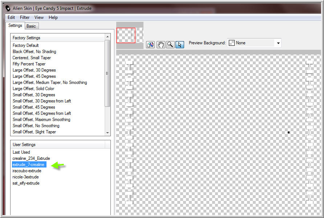Screen dimensions: 324x218
Task: Click the Alien Skin title bar icon
Action: (x=8, y=8)
